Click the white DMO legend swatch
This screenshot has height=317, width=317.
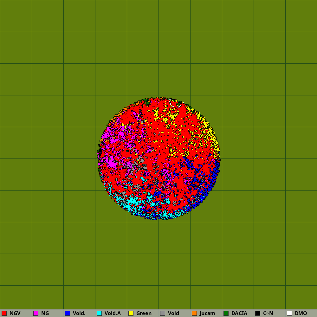point(289,313)
